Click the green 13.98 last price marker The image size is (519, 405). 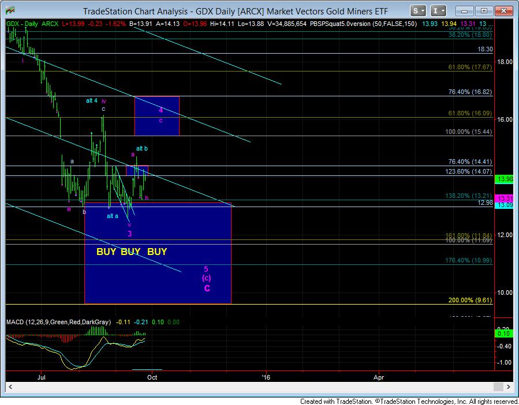coord(504,179)
